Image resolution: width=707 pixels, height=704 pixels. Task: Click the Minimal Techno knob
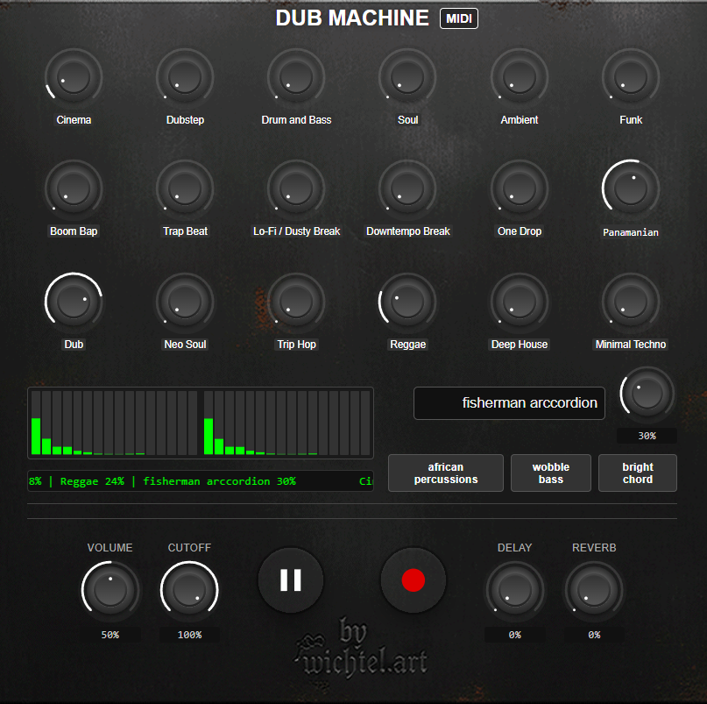(x=631, y=302)
